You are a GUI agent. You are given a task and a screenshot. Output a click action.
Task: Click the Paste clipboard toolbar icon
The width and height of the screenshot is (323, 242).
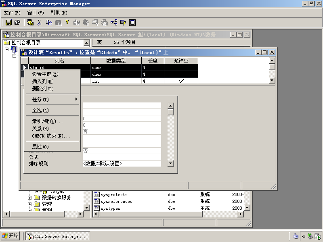58,23
